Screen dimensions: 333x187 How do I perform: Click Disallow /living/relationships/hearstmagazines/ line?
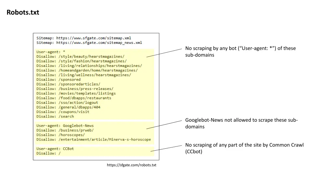89,66
